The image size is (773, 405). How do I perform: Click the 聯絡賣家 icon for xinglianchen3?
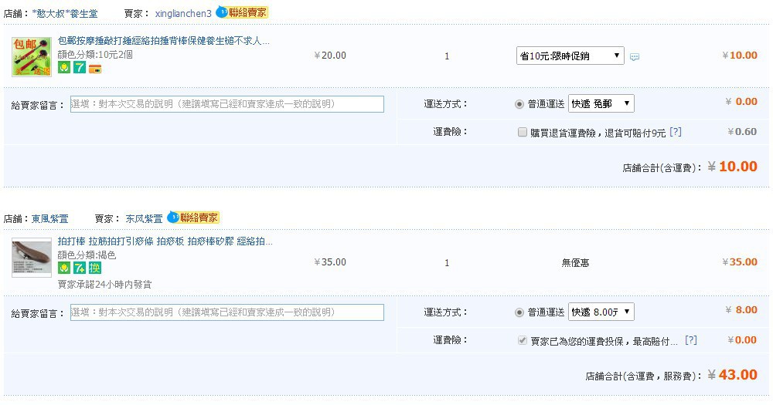pyautogui.click(x=241, y=12)
